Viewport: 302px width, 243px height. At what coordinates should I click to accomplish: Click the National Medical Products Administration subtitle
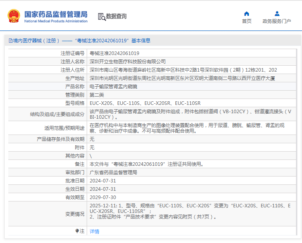56,21
